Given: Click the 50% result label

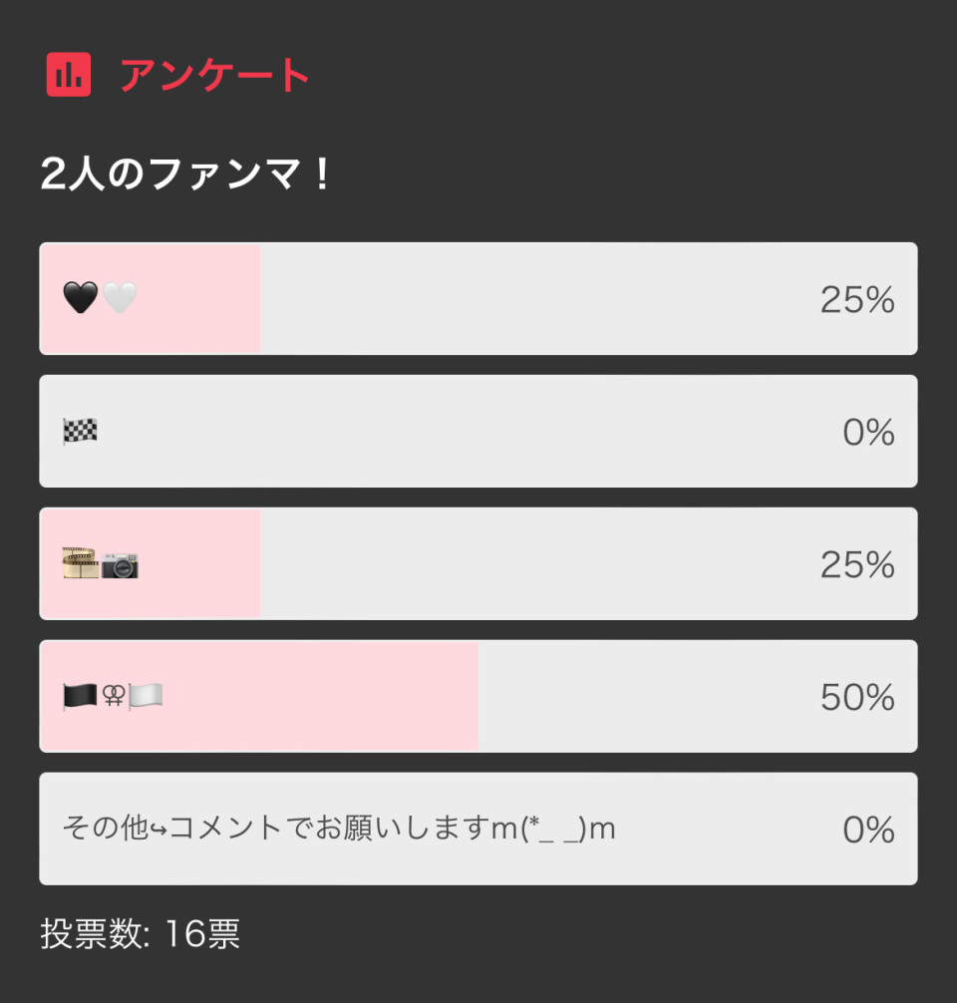Looking at the screenshot, I should click(857, 697).
